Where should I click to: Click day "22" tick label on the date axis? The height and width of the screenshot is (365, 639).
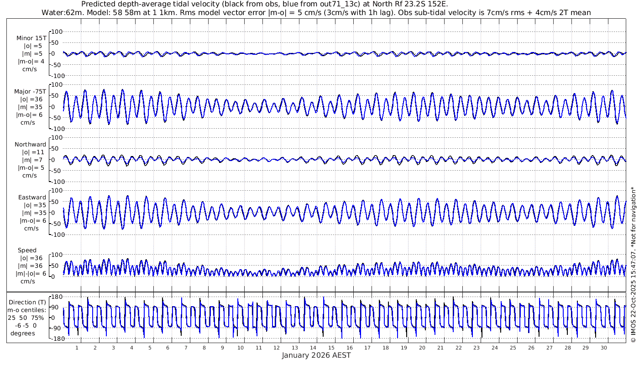[458, 348]
